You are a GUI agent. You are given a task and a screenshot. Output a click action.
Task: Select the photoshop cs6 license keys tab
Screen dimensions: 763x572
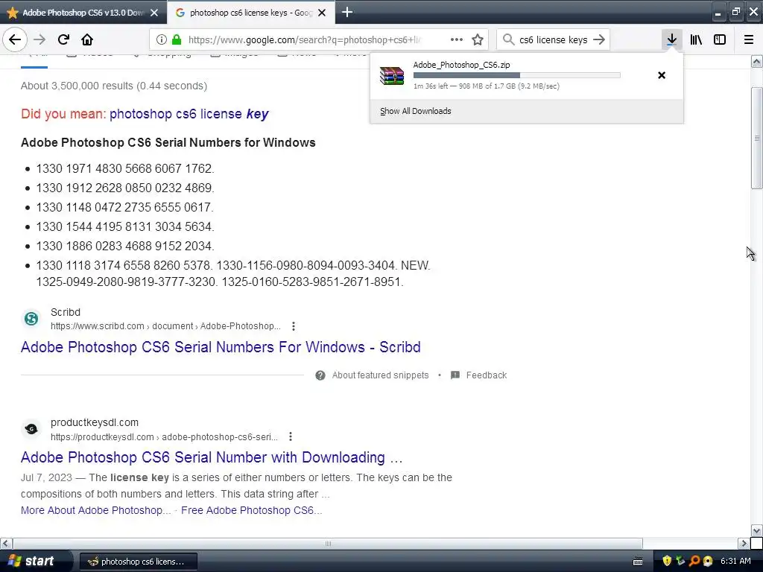click(x=250, y=13)
